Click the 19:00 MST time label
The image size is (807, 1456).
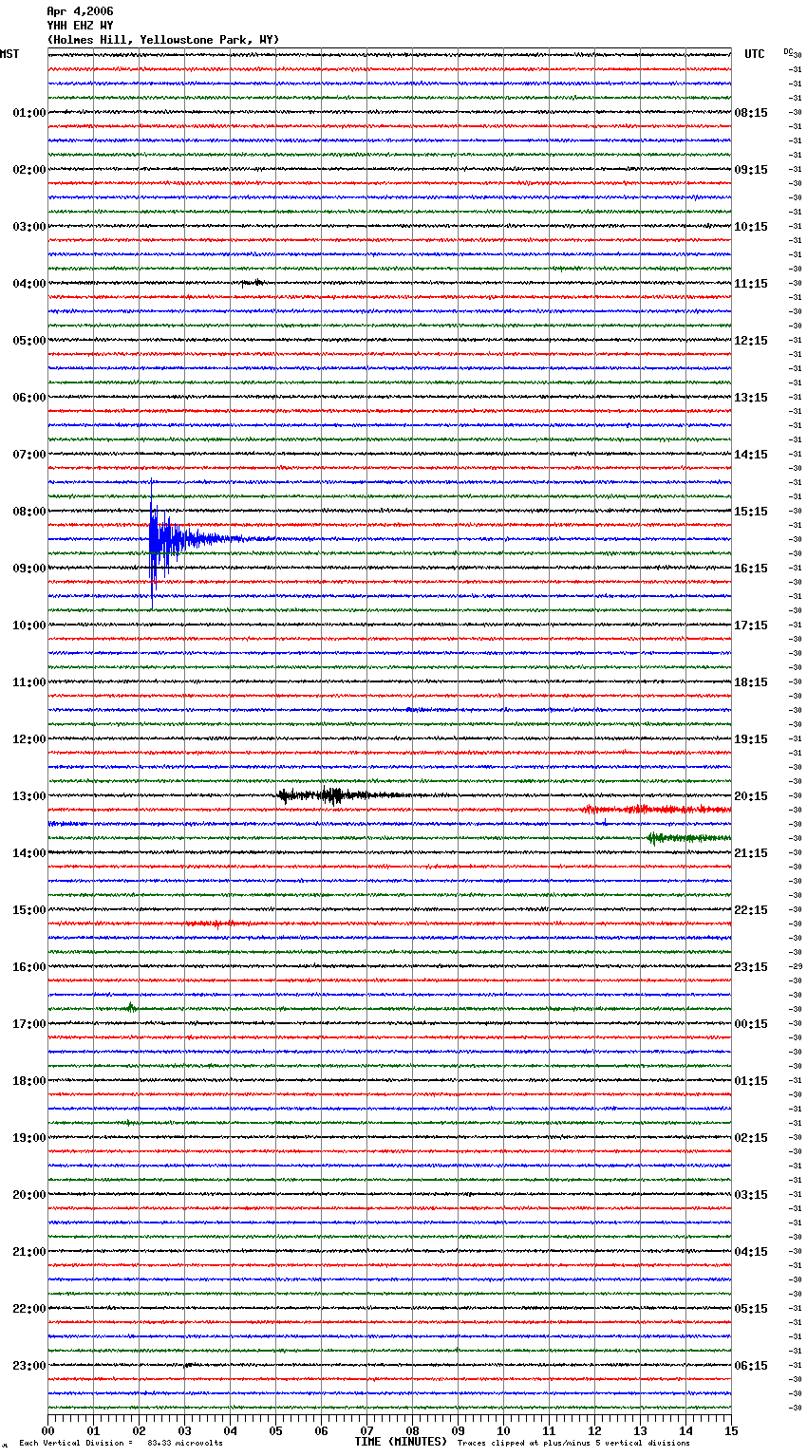tap(29, 1138)
